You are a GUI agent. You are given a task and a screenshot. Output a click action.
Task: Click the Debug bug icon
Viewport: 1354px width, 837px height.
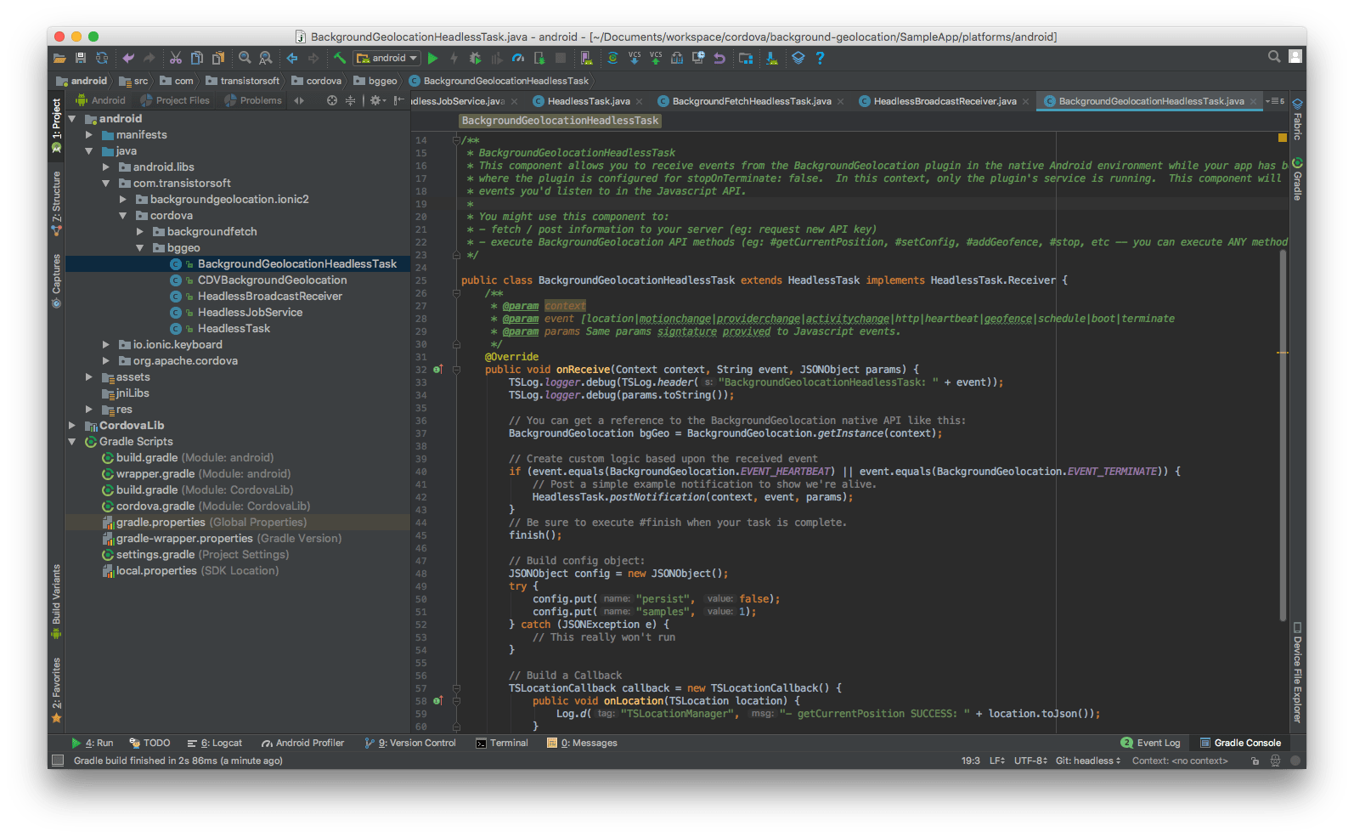pos(476,58)
